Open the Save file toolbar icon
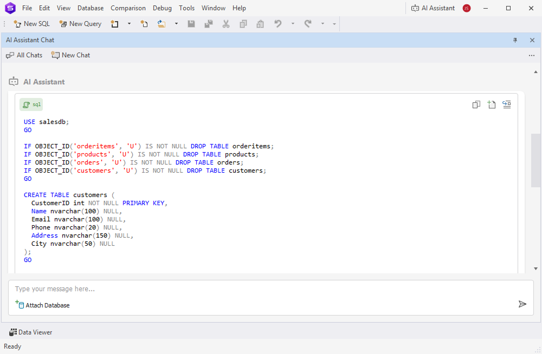The image size is (542, 354). 191,24
